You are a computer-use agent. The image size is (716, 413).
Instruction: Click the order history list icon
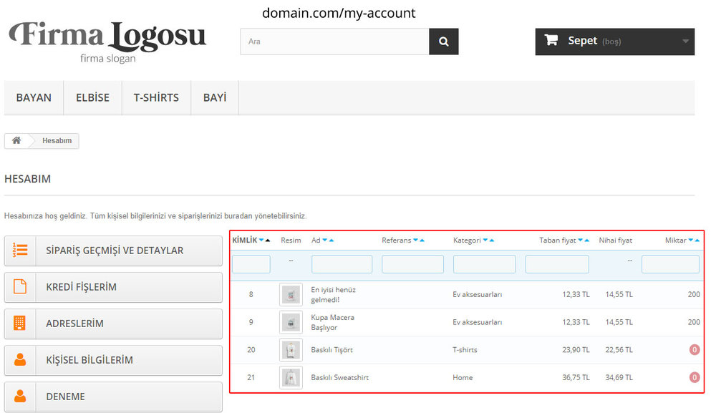20,250
